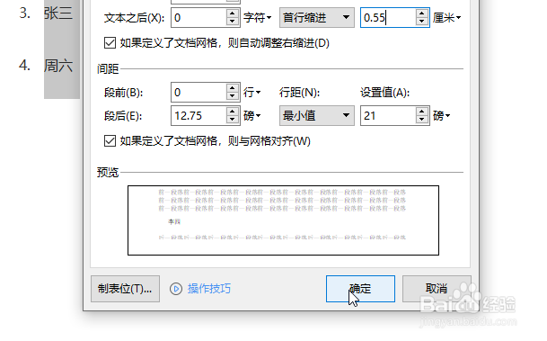Open the 行 unit dropdown for 段前
The image size is (547, 341).
coord(251,93)
